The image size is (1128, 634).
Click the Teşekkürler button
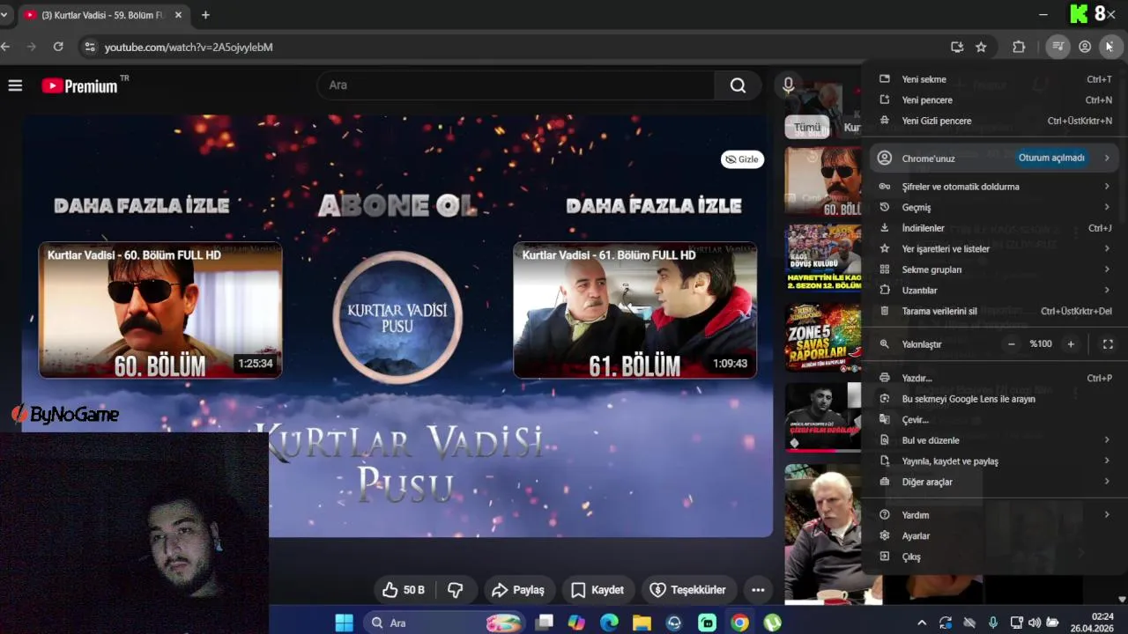[x=688, y=590]
